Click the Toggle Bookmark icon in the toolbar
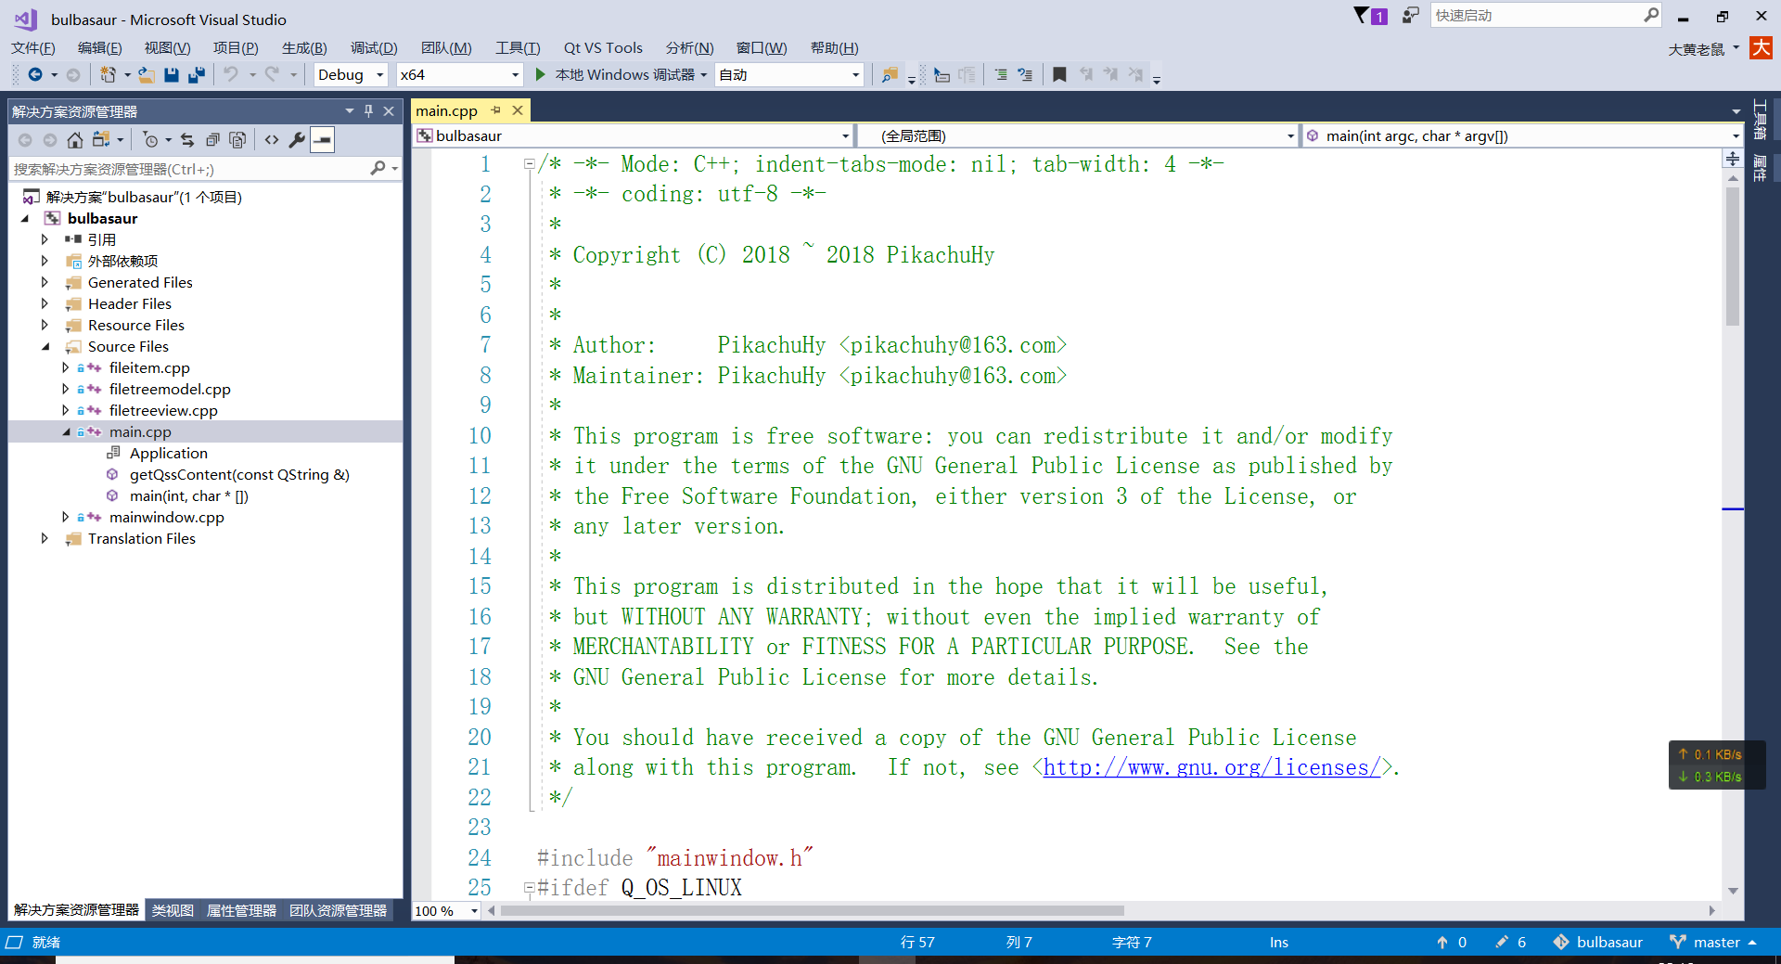The width and height of the screenshot is (1781, 964). (1059, 74)
